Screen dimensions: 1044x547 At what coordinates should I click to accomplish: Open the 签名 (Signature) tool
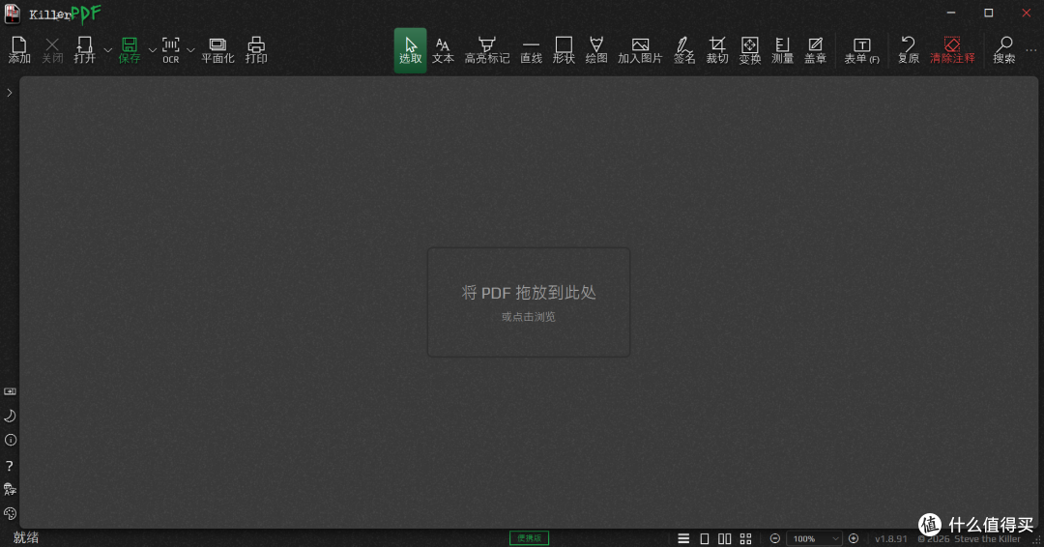click(x=683, y=50)
